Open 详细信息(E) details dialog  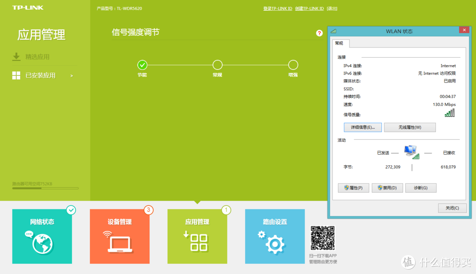click(x=363, y=127)
